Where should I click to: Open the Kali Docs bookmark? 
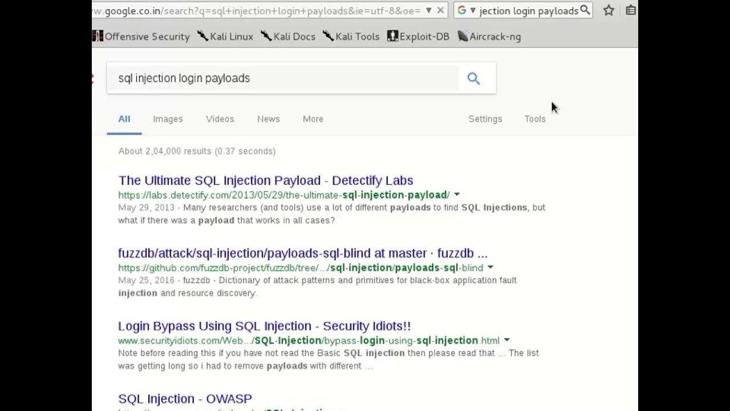pyautogui.click(x=288, y=37)
